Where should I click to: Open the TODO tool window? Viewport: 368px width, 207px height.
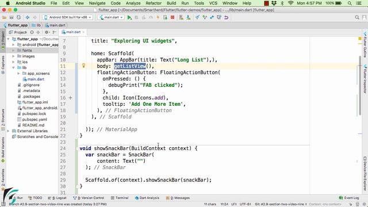(35, 198)
